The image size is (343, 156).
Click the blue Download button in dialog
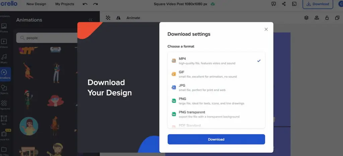(x=216, y=139)
